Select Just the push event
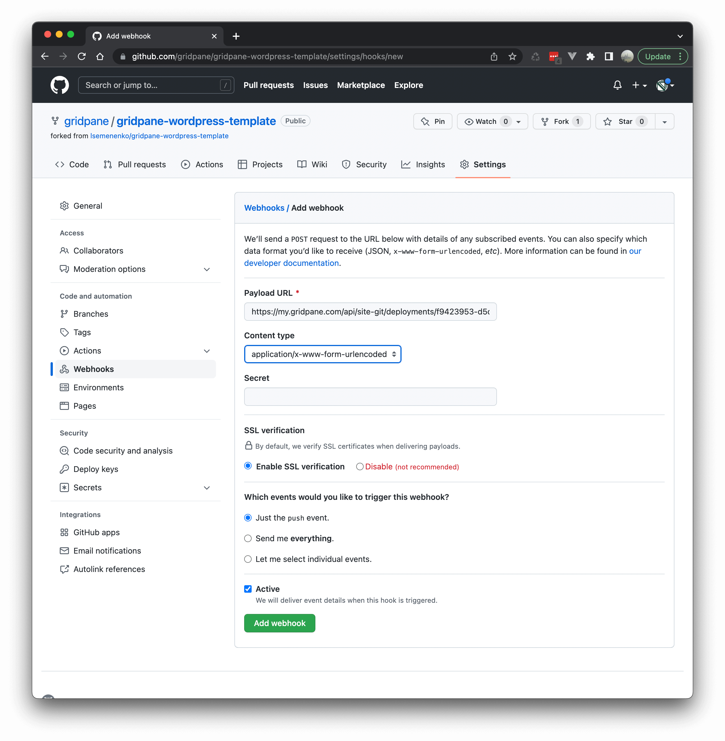This screenshot has height=741, width=725. pos(248,518)
